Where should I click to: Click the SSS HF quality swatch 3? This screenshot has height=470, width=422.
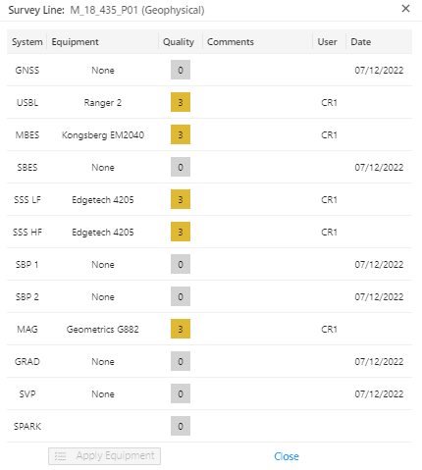coord(181,232)
